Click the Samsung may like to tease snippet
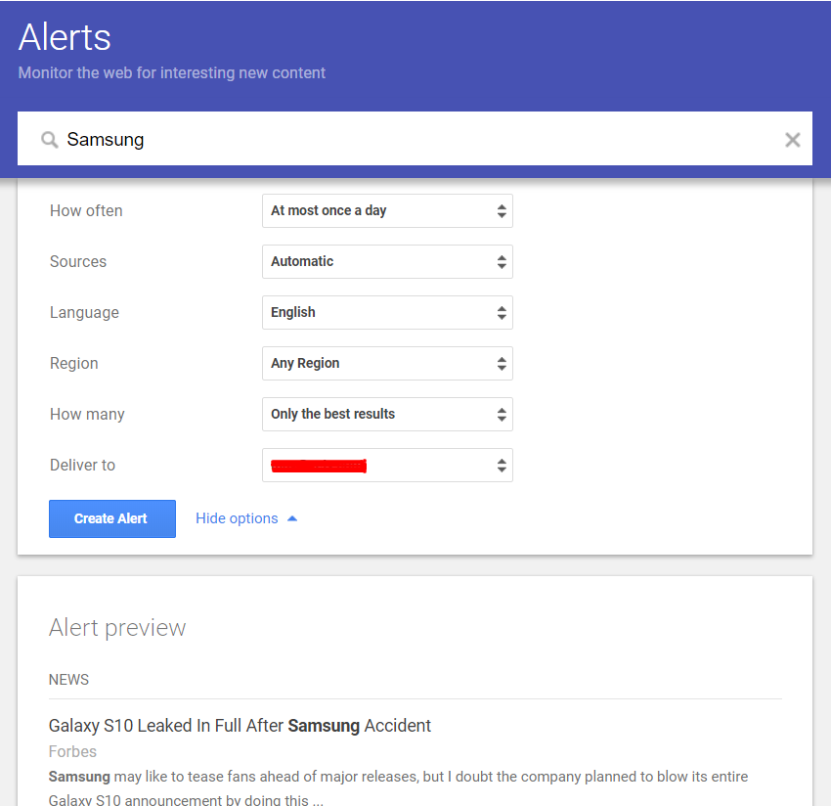The image size is (831, 806). click(x=398, y=787)
